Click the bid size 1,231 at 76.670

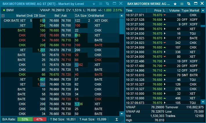tap(41, 50)
